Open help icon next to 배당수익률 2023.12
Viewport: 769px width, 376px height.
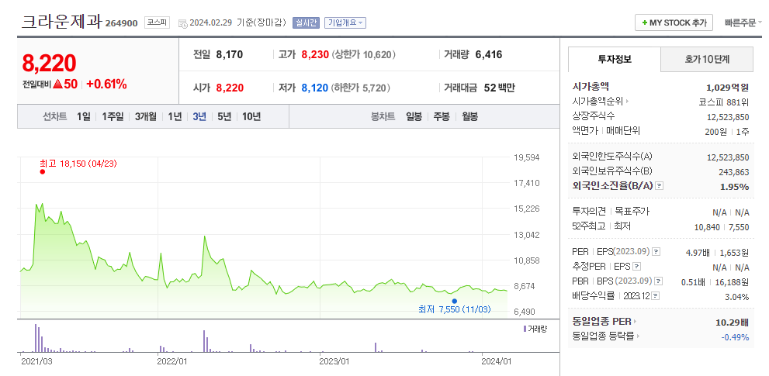[656, 296]
